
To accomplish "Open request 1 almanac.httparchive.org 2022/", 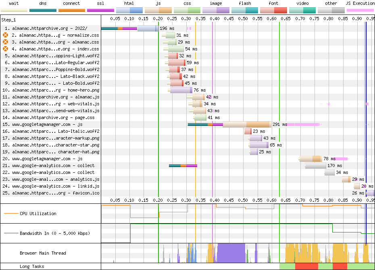I will 46,28.
